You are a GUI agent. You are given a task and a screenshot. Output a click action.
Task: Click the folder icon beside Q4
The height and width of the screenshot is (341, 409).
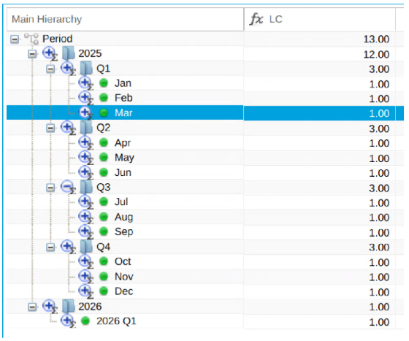(x=86, y=247)
